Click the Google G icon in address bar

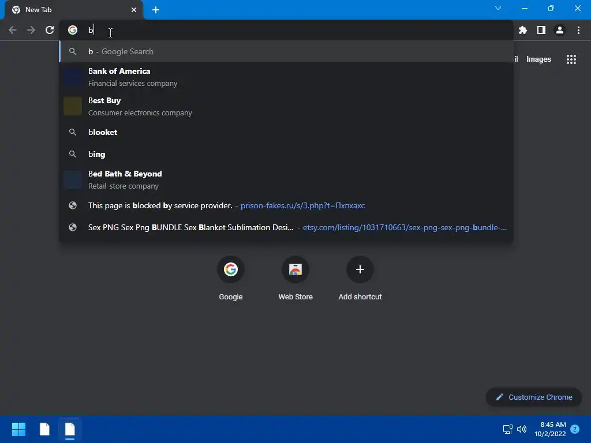(x=73, y=30)
